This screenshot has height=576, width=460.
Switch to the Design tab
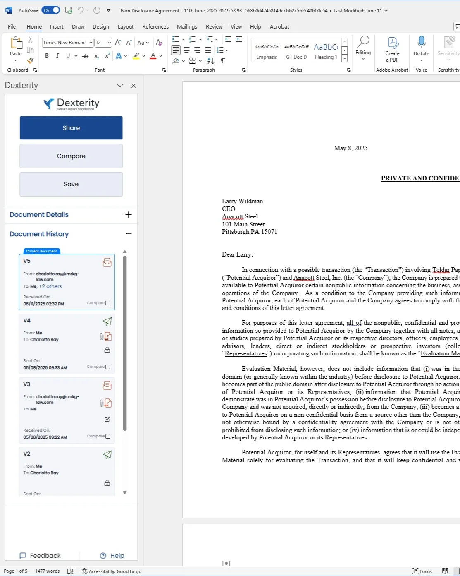point(101,26)
